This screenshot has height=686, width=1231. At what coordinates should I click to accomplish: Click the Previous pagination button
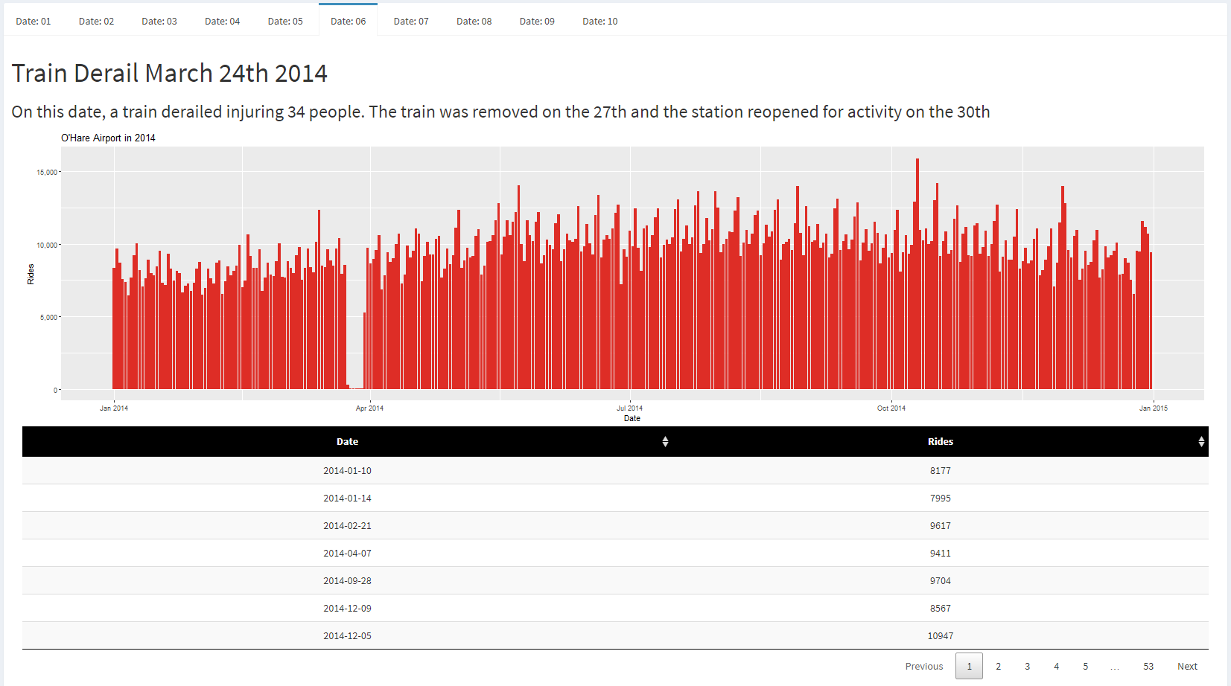tap(924, 666)
